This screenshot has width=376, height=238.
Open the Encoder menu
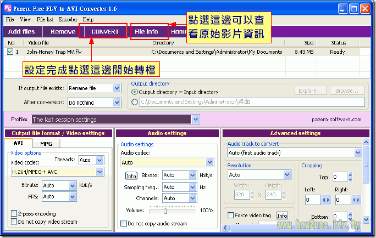tap(68, 19)
